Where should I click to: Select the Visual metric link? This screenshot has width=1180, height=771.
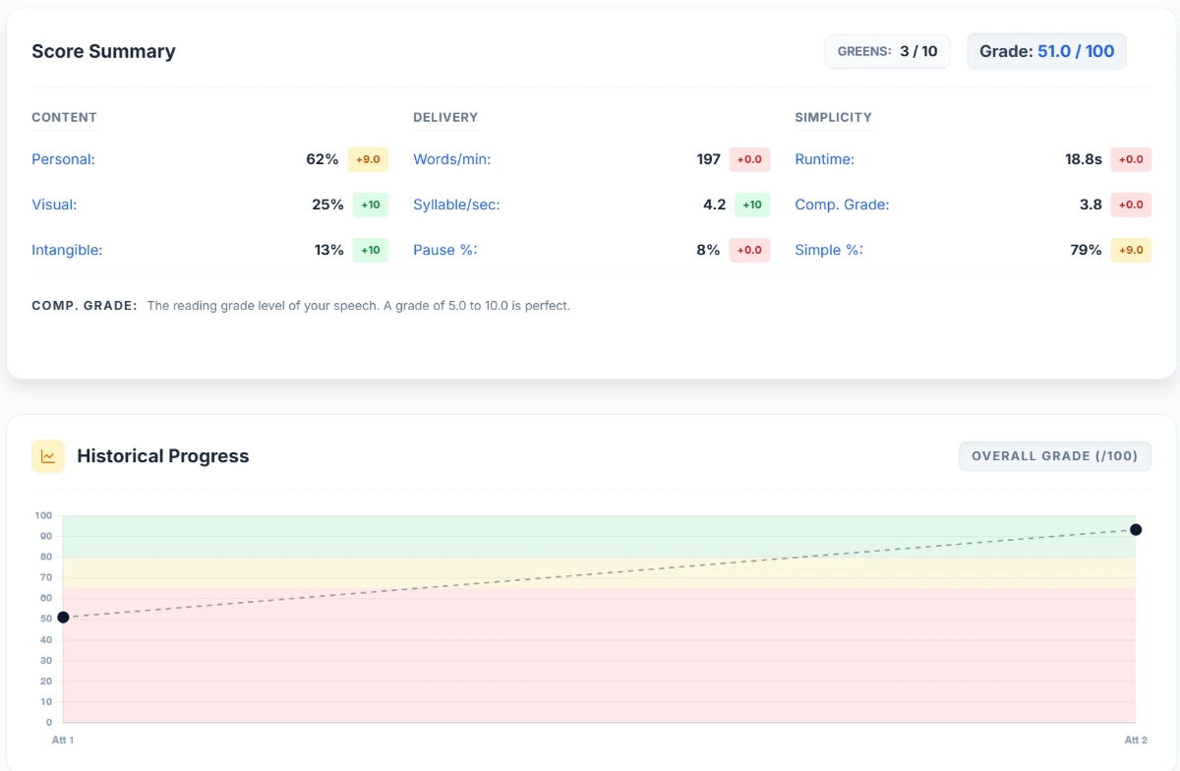click(x=54, y=205)
